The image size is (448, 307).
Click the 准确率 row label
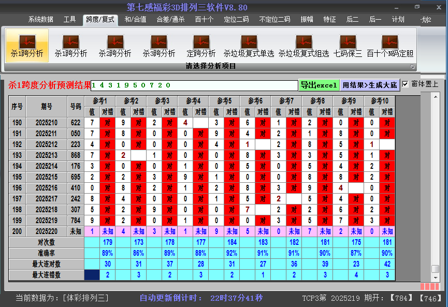click(x=46, y=253)
